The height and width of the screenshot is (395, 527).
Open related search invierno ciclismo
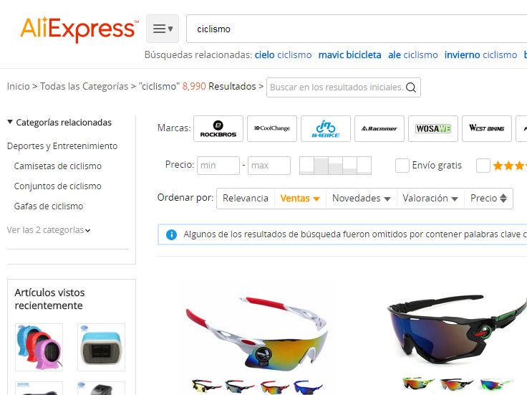(x=480, y=55)
